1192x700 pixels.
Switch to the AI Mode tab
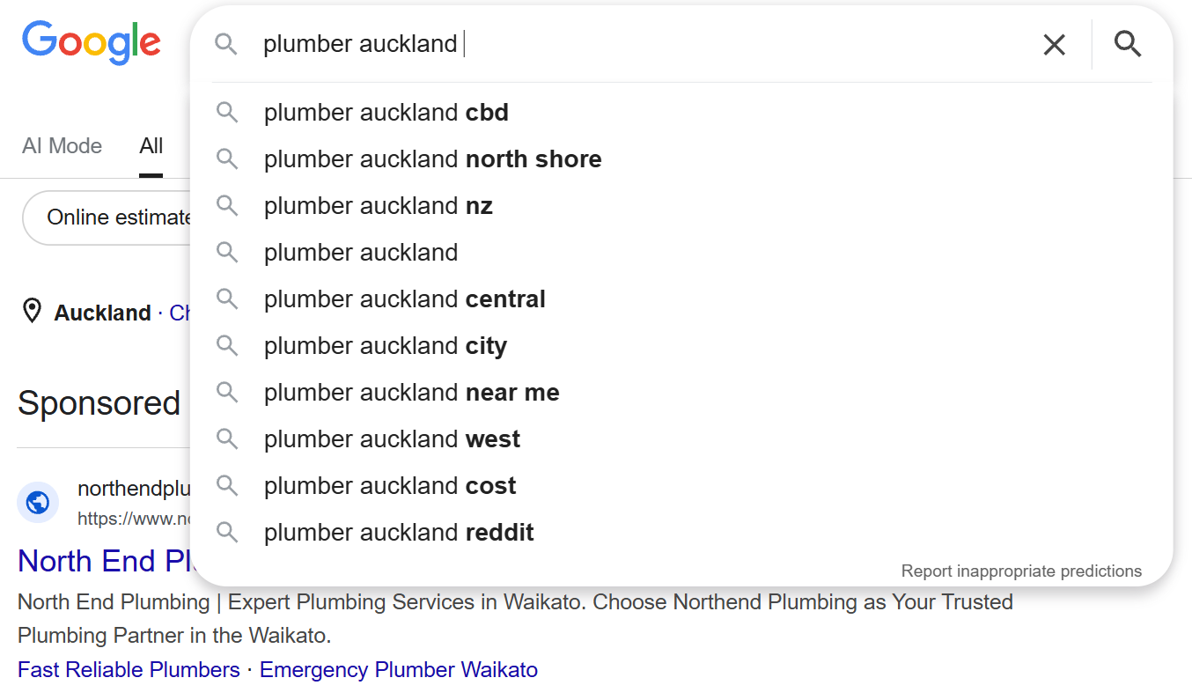tap(62, 146)
